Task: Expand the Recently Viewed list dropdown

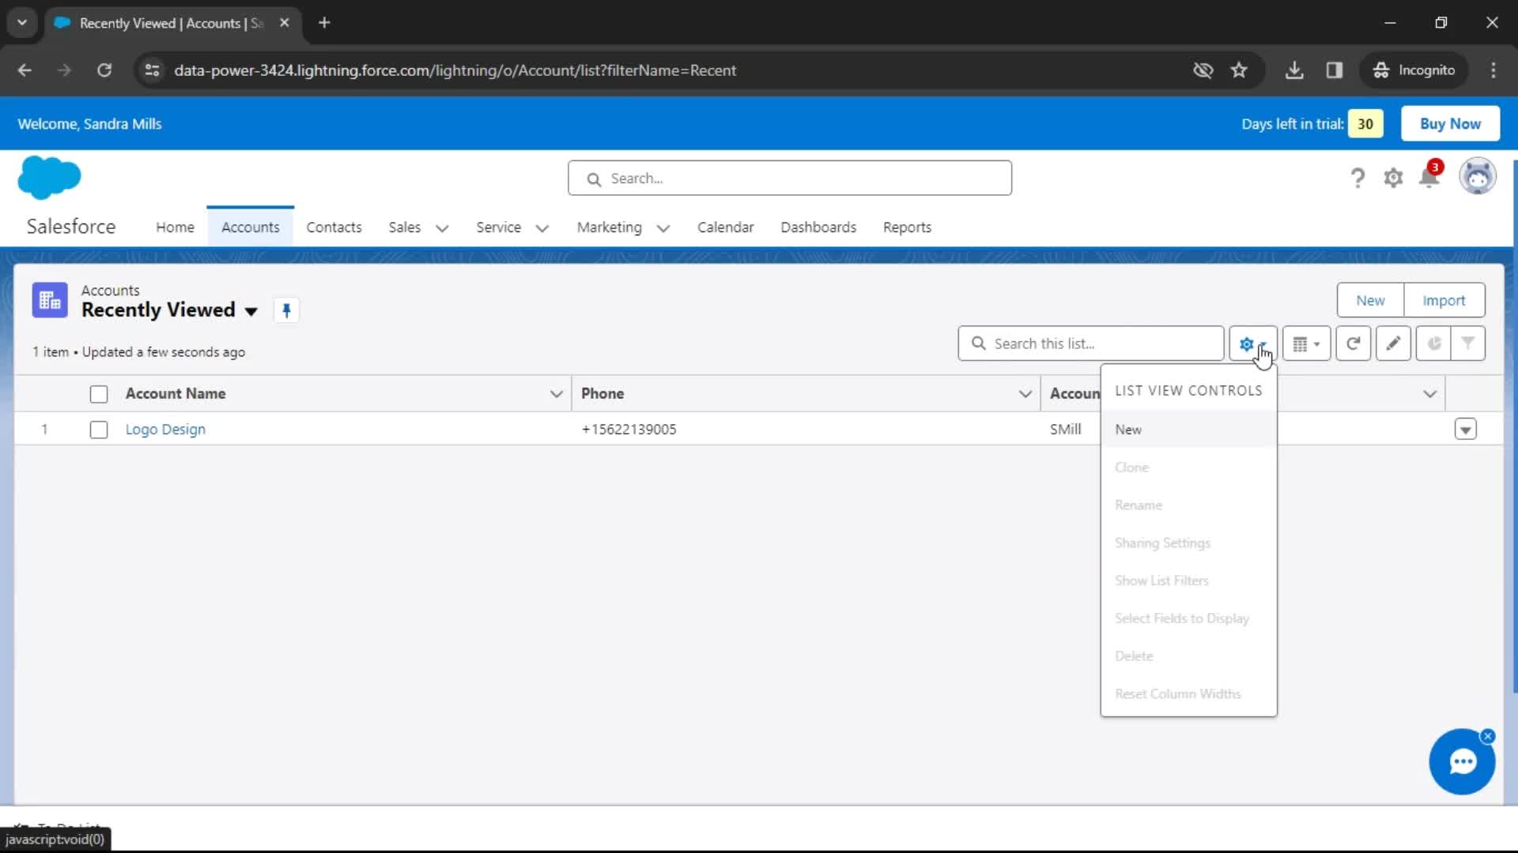Action: point(251,311)
